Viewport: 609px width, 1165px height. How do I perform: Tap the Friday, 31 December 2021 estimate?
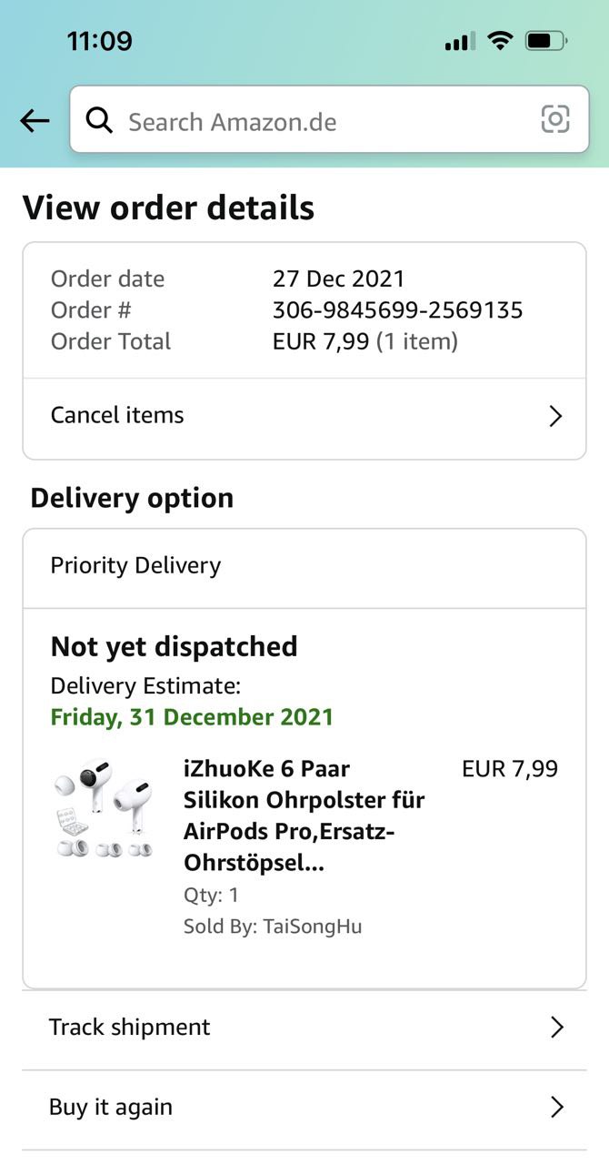192,717
